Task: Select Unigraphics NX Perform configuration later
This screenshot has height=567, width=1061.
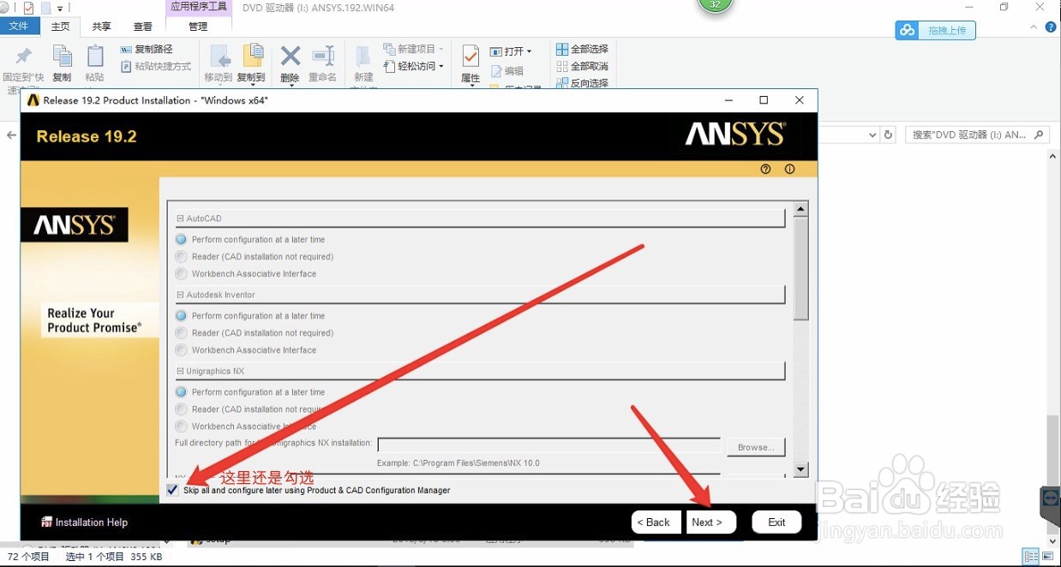Action: [181, 392]
